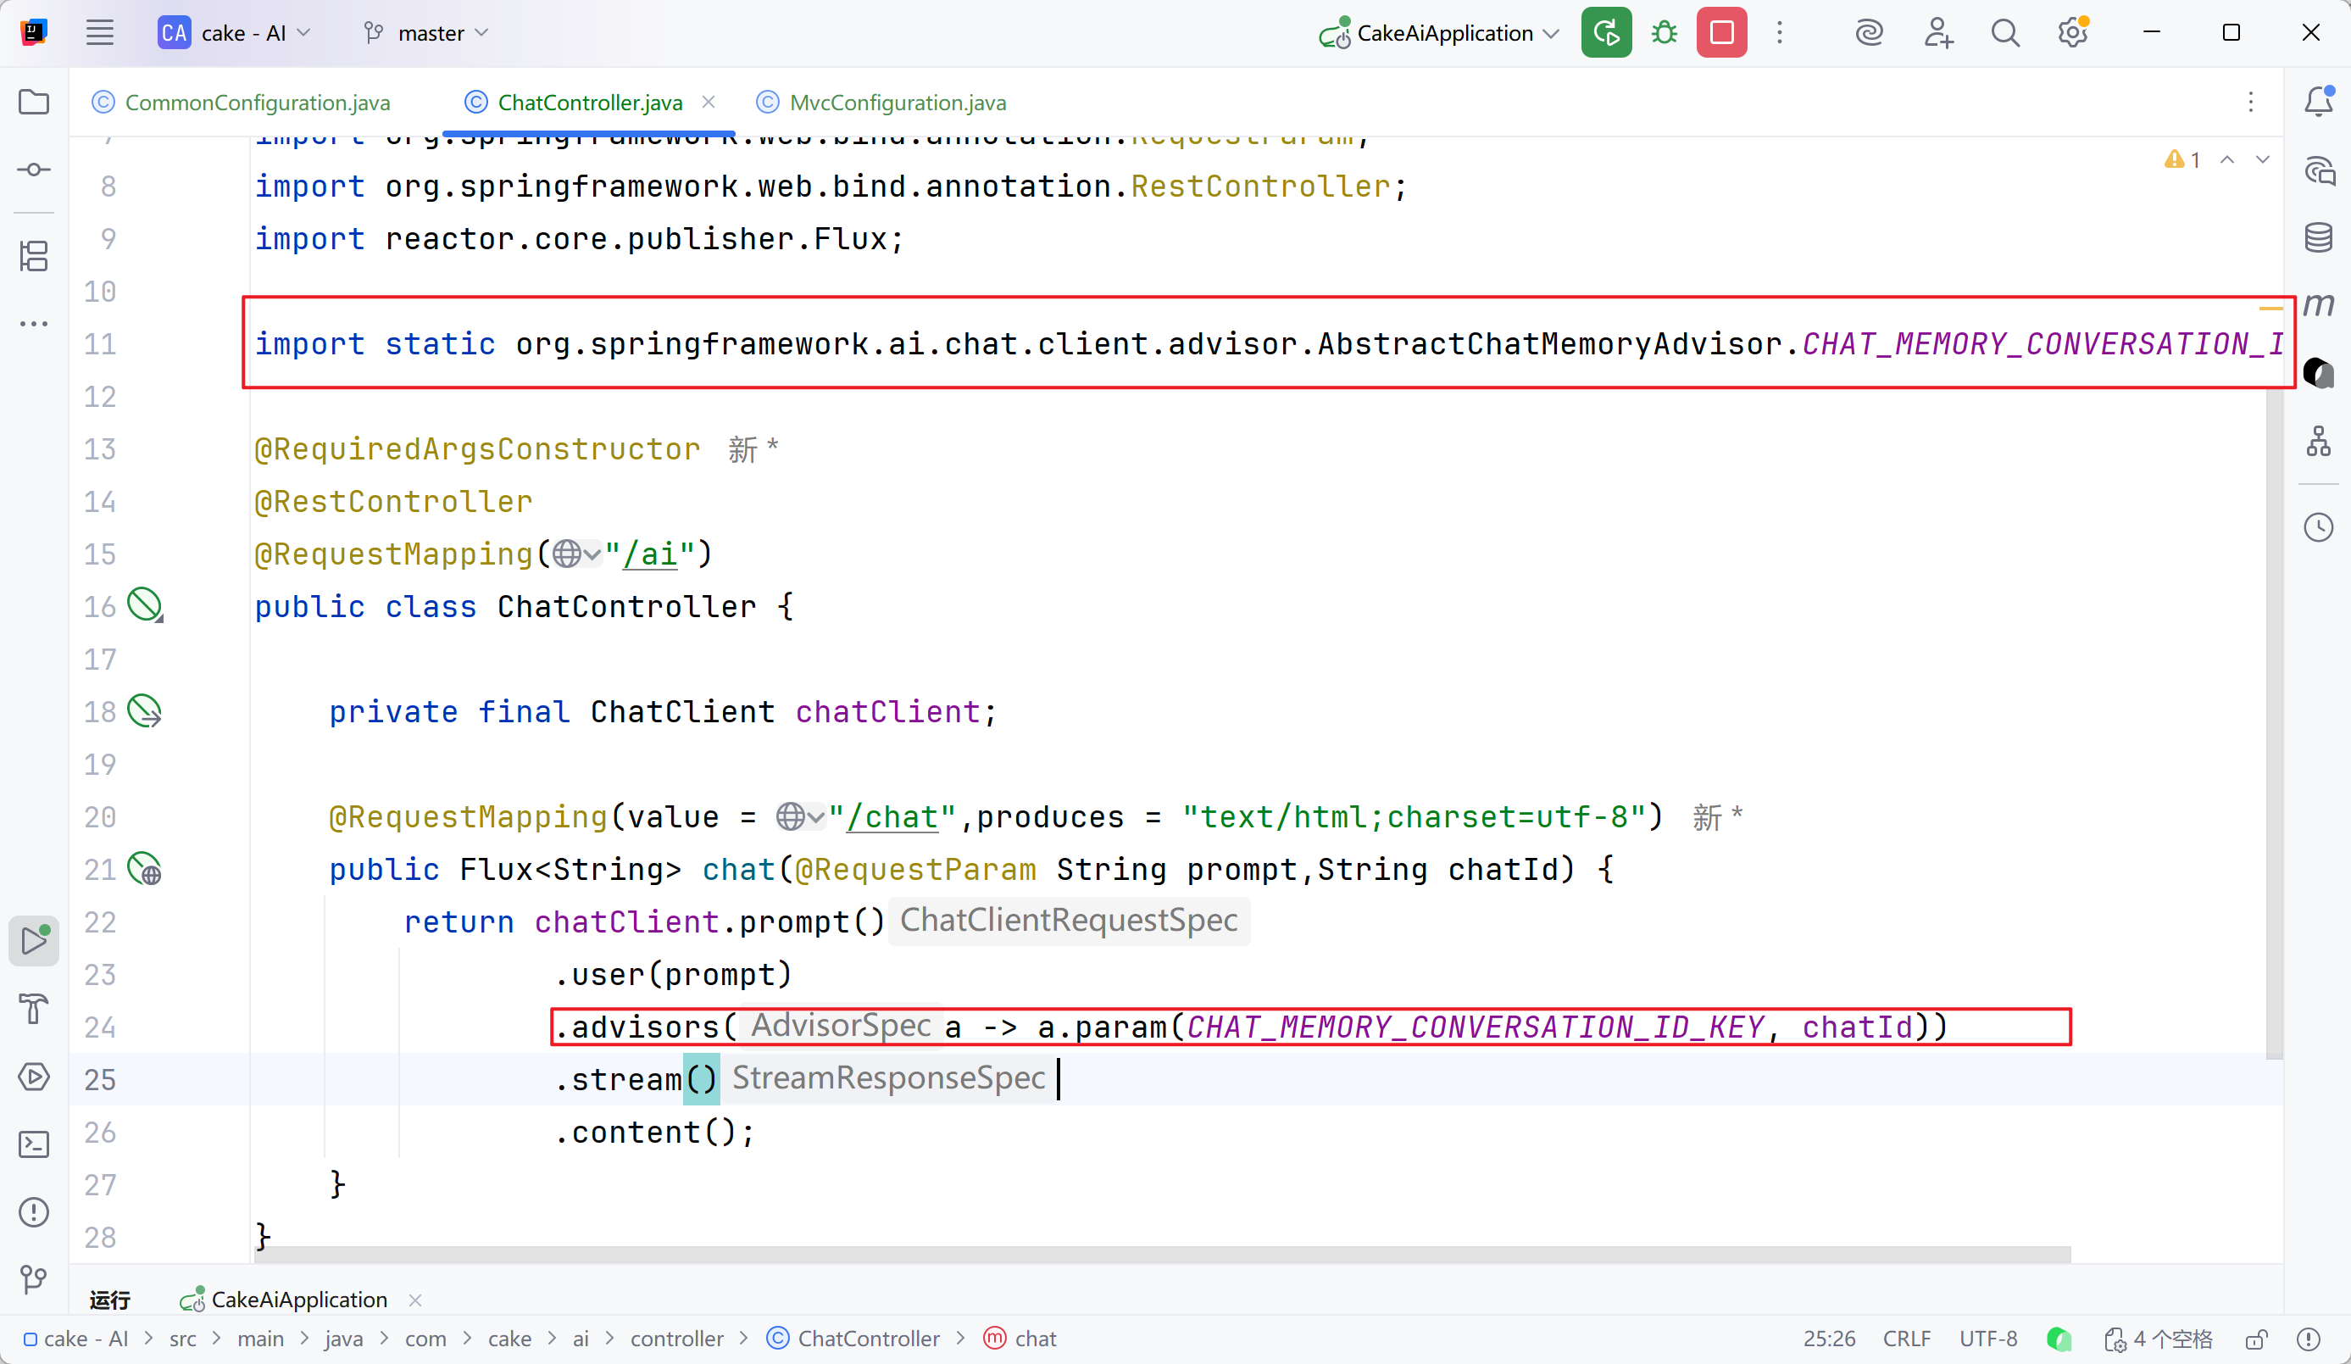The width and height of the screenshot is (2351, 1364).
Task: Open the Project folder tool window
Action: coord(34,102)
